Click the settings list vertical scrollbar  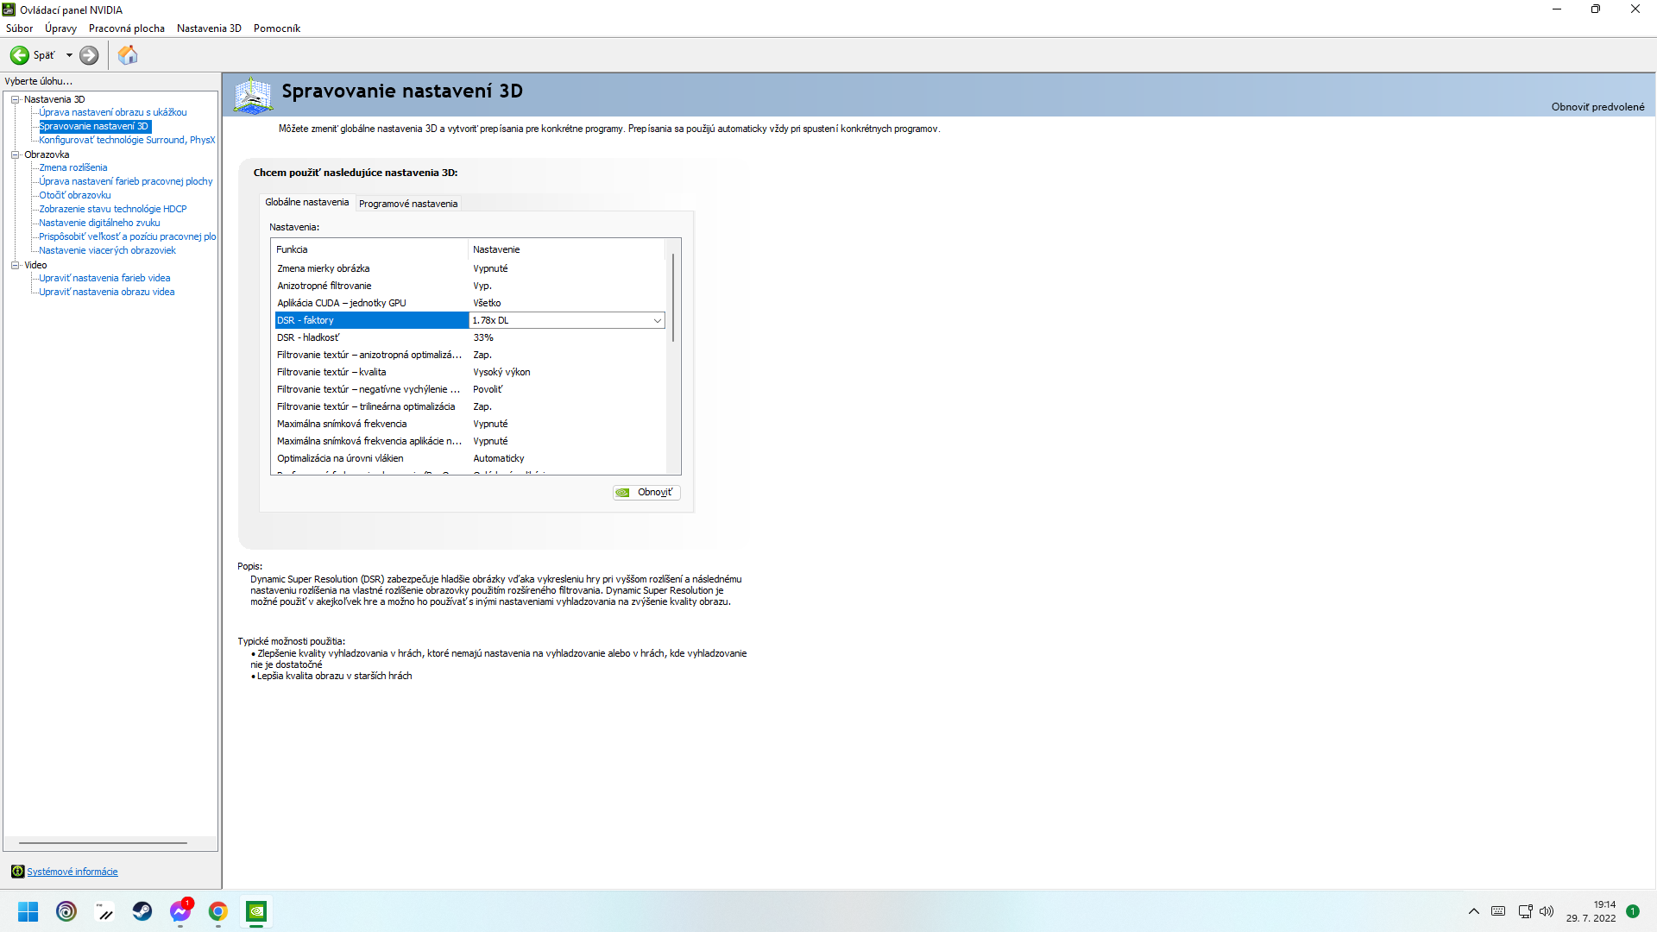tap(673, 298)
